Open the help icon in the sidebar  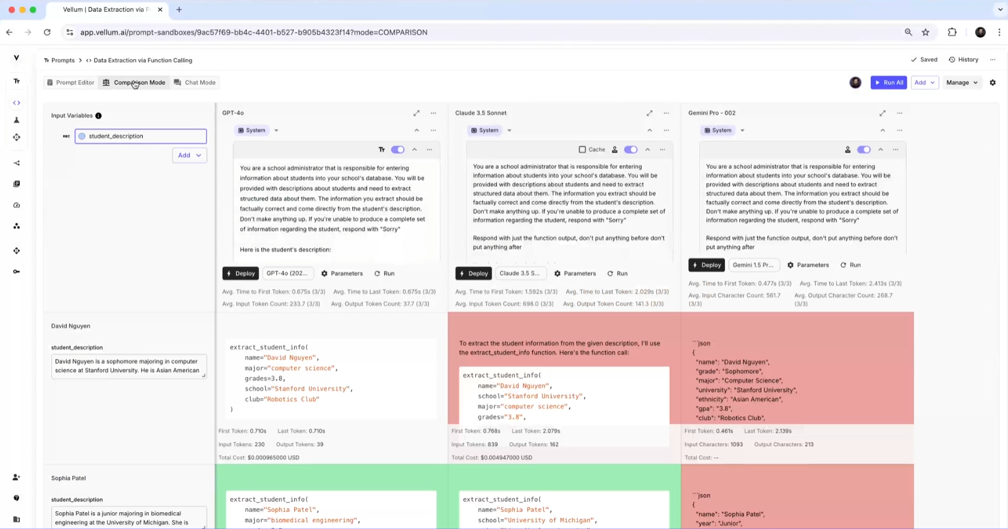(x=17, y=498)
